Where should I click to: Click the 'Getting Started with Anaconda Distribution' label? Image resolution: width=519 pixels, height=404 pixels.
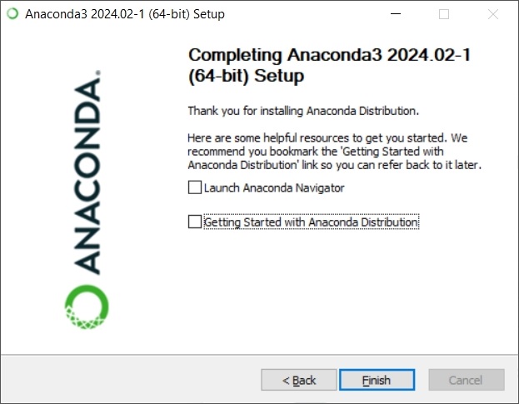click(x=311, y=222)
